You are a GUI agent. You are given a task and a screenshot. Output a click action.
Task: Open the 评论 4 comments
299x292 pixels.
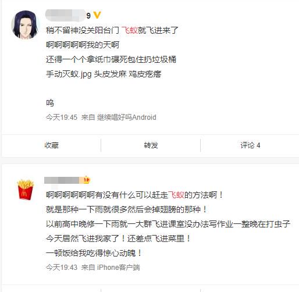(x=250, y=145)
